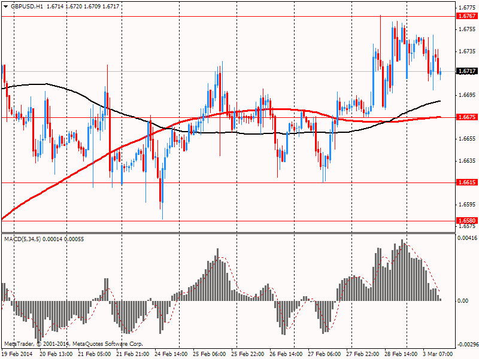The image size is (479, 359).
Task: Click the 0.00 zero level MACD label
Action: 463,301
